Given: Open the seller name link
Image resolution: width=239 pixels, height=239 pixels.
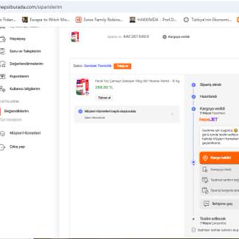Looking at the screenshot, I should 98,66.
